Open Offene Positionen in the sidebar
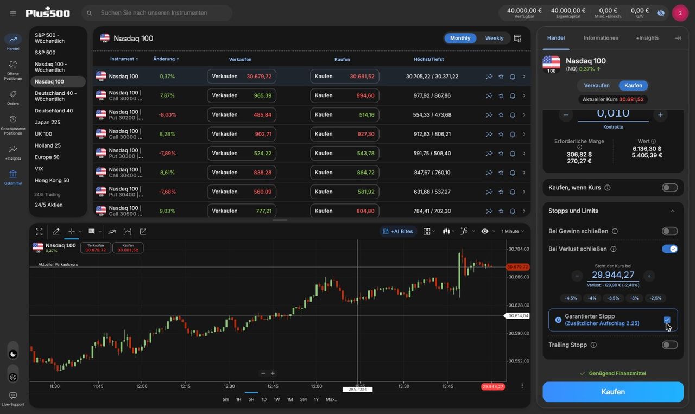This screenshot has width=695, height=414. pos(13,70)
